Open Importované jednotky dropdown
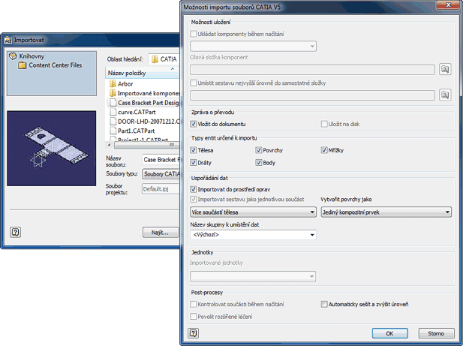Viewport: 463px width, 346px height. click(x=254, y=276)
